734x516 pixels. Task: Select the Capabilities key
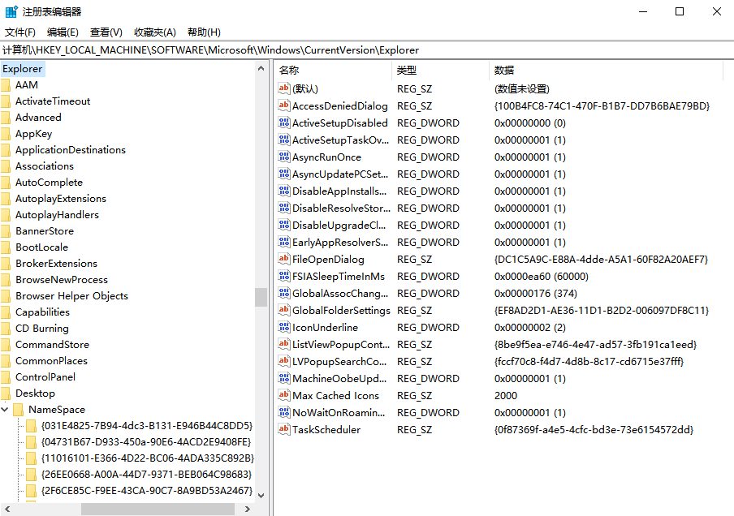[x=42, y=312]
